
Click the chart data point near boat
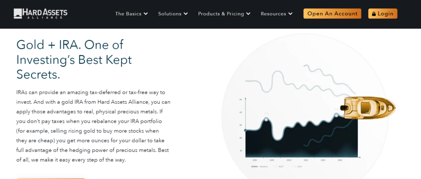pos(336,115)
